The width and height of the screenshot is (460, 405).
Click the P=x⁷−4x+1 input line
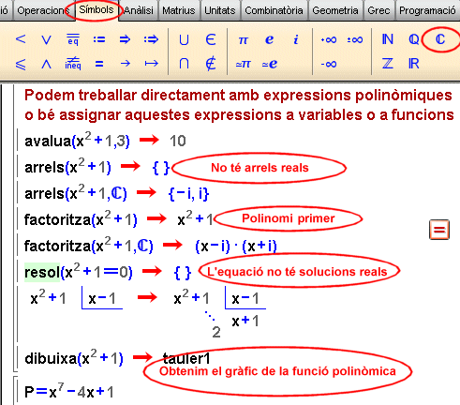69,392
